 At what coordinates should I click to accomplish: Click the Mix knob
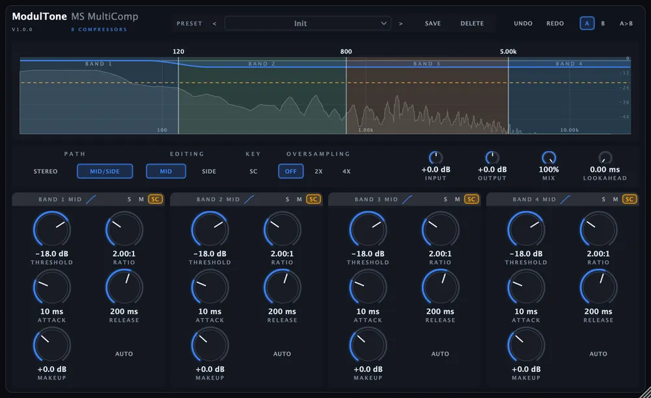coord(549,157)
